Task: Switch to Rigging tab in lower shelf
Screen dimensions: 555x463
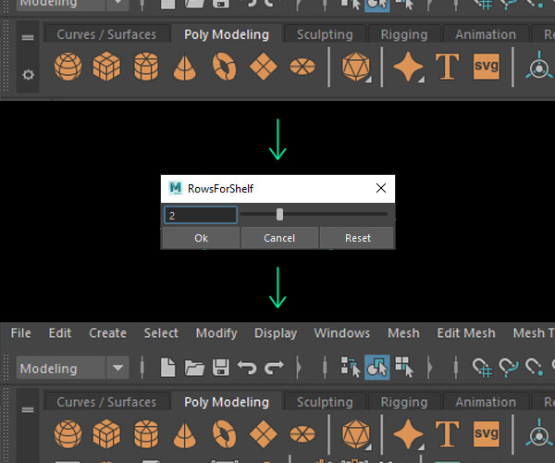Action: tap(404, 402)
